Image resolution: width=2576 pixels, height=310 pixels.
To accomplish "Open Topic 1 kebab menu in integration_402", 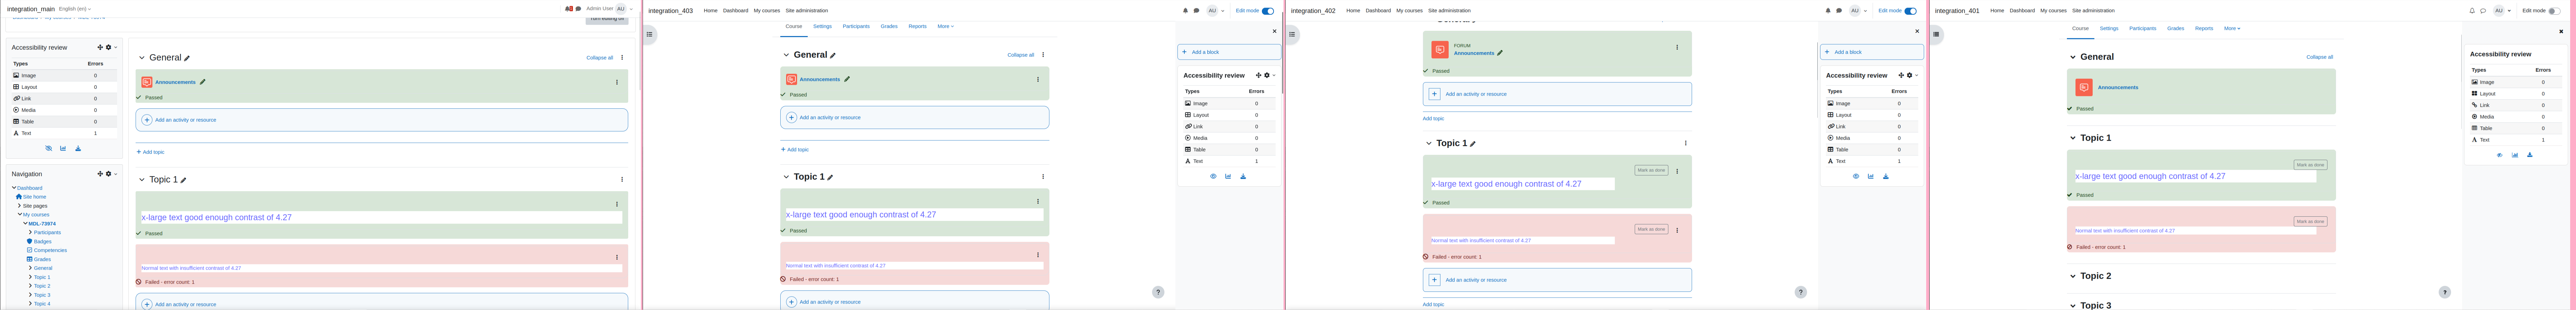I will click(1686, 143).
